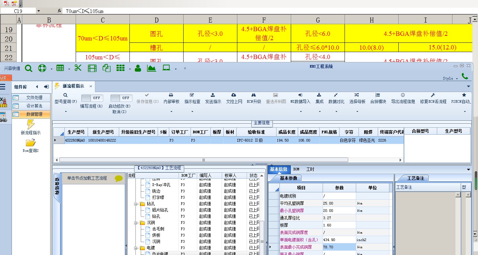The width and height of the screenshot is (478, 255).
Task: Click 修复ECN丢流程 wrench button
Action: click(x=433, y=98)
